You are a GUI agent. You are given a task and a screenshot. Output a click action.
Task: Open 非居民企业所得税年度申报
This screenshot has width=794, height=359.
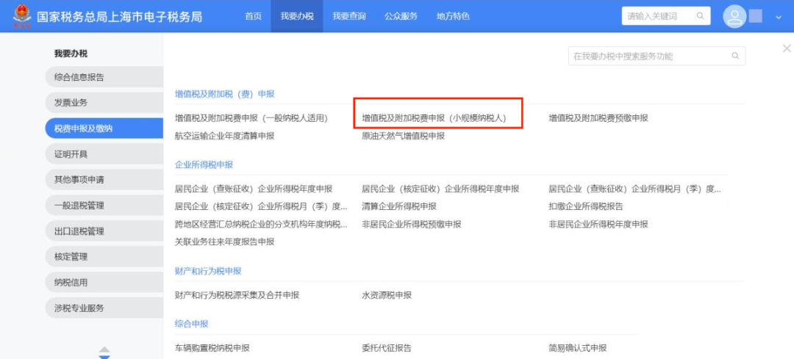click(x=598, y=224)
